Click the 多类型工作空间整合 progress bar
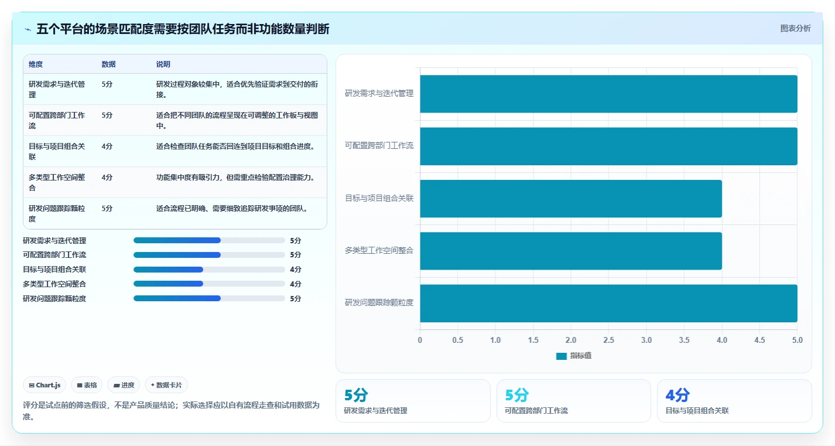835x446 pixels. point(209,284)
